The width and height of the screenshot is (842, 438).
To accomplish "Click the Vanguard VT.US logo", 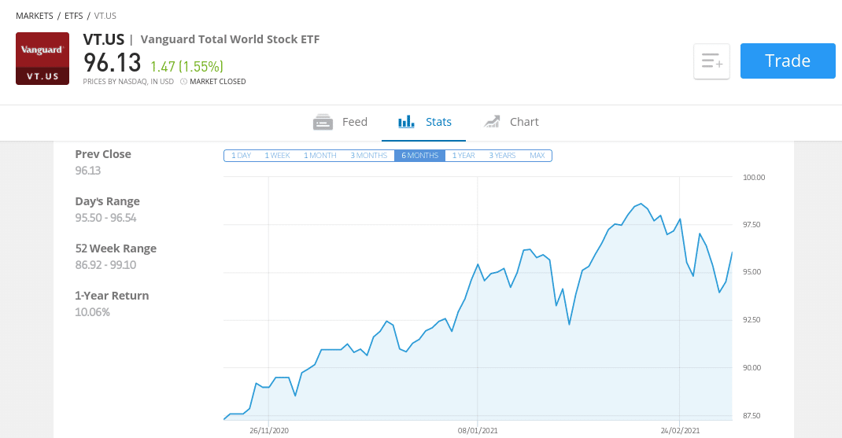I will click(x=42, y=58).
